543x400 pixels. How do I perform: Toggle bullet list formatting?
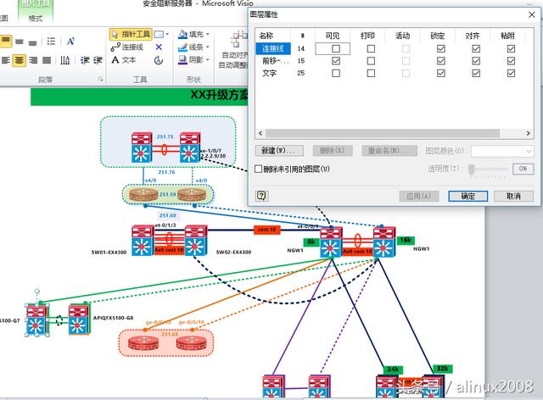(51, 42)
